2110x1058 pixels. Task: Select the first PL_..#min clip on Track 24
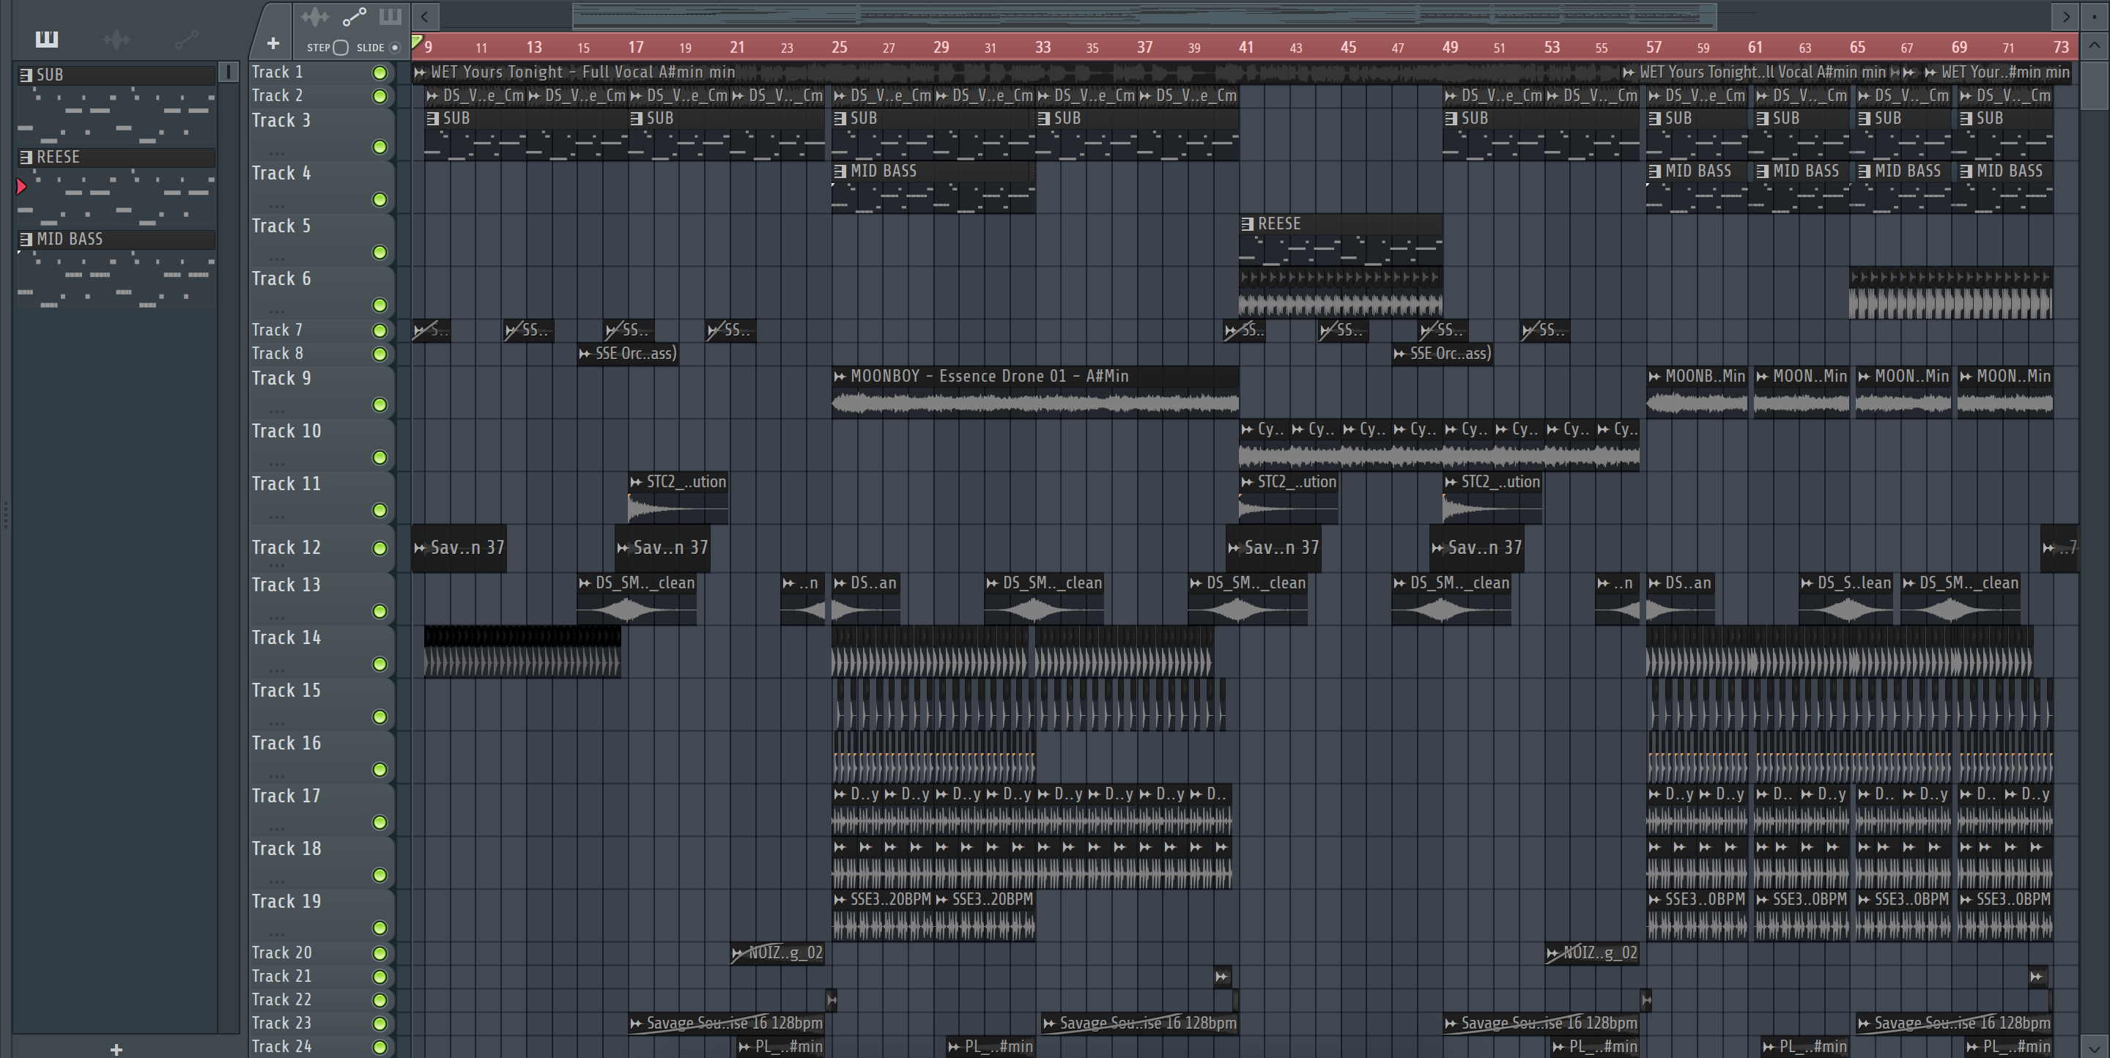[x=780, y=1046]
